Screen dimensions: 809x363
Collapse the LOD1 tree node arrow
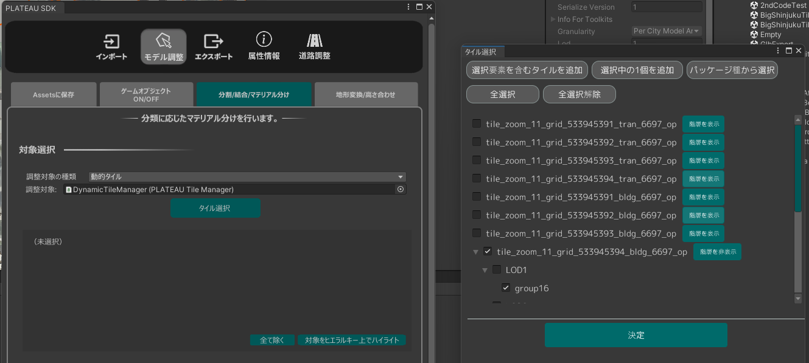[x=485, y=270]
